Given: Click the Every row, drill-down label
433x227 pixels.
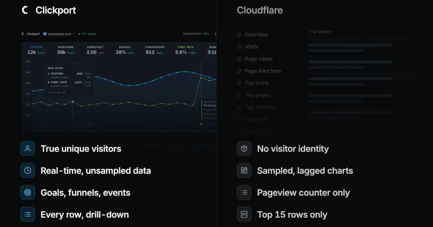Looking at the screenshot, I should [x=85, y=215].
